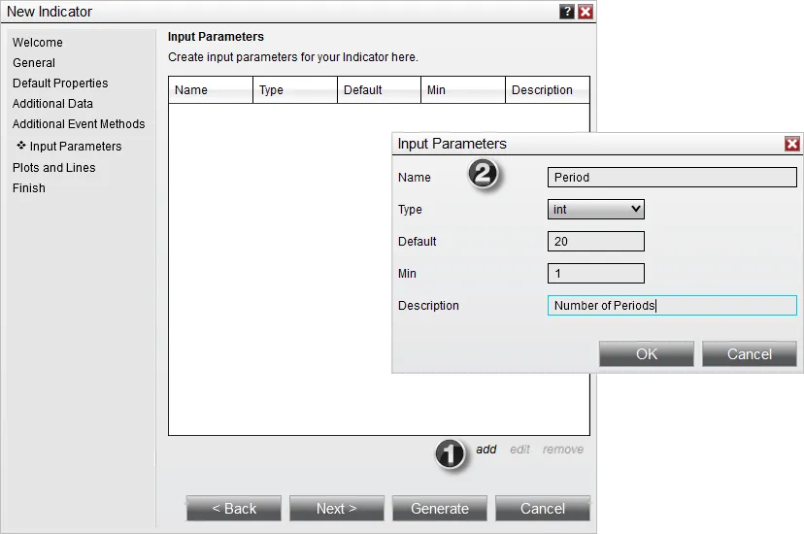Click the Min column header

click(x=463, y=90)
